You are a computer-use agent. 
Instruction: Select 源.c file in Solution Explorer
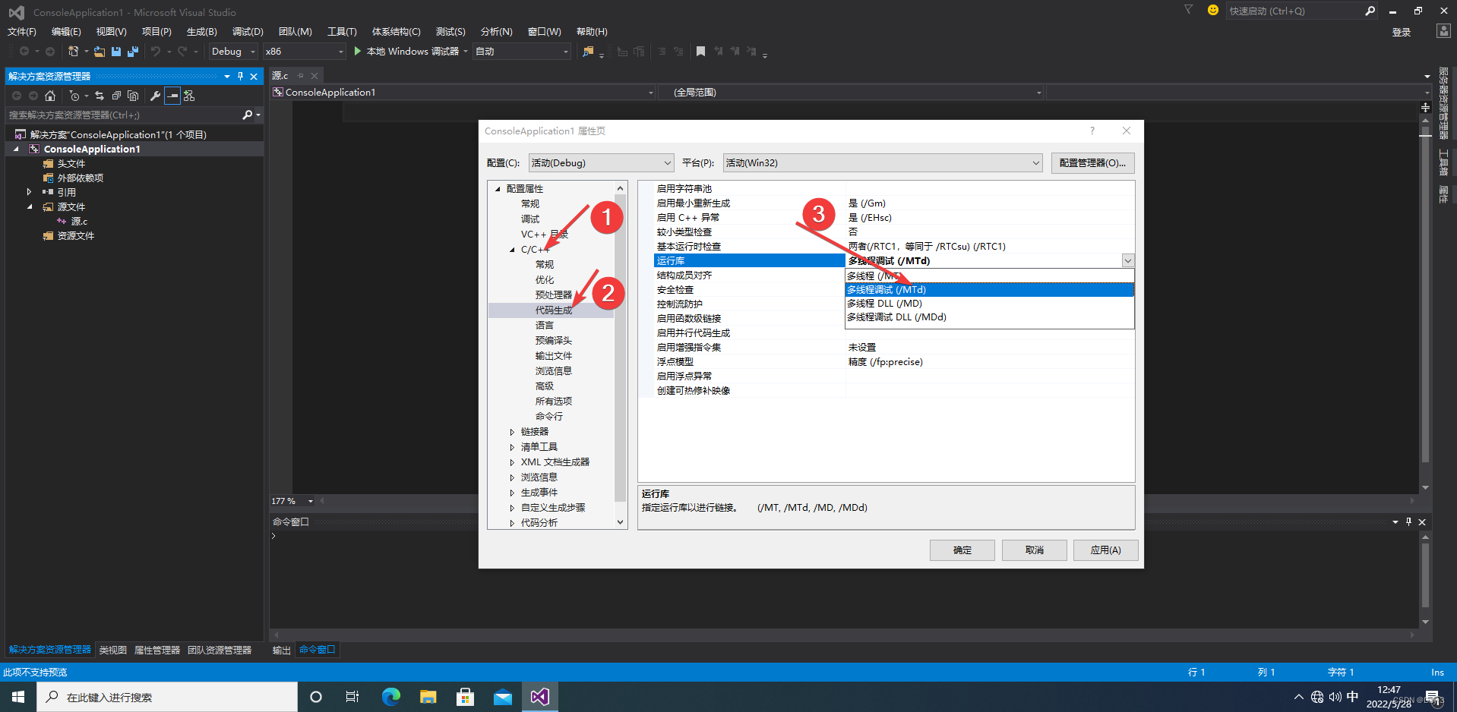coord(79,221)
